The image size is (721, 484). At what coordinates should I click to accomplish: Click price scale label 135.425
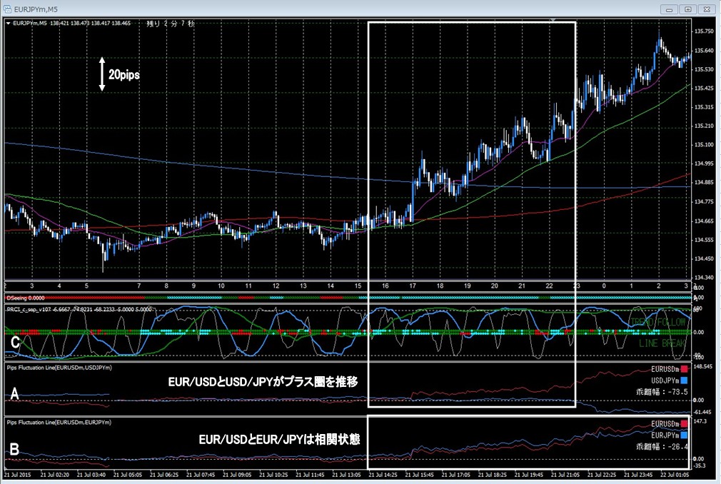[x=704, y=88]
